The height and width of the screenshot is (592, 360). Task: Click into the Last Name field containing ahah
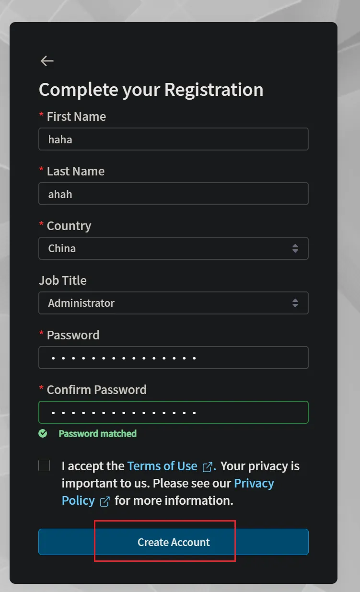173,194
